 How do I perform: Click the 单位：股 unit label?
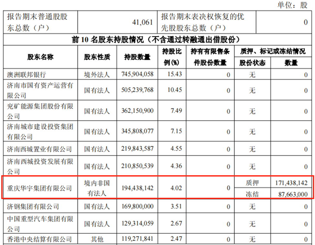(x=292, y=5)
